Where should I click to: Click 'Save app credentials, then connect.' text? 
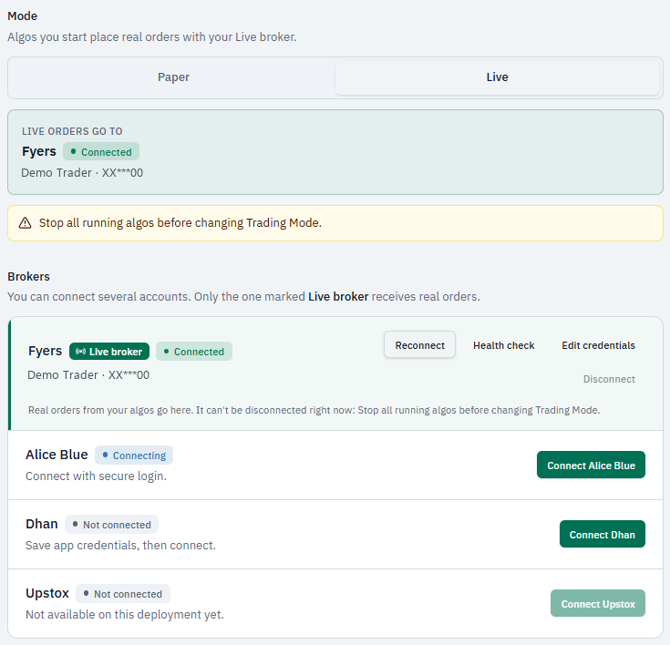point(120,545)
